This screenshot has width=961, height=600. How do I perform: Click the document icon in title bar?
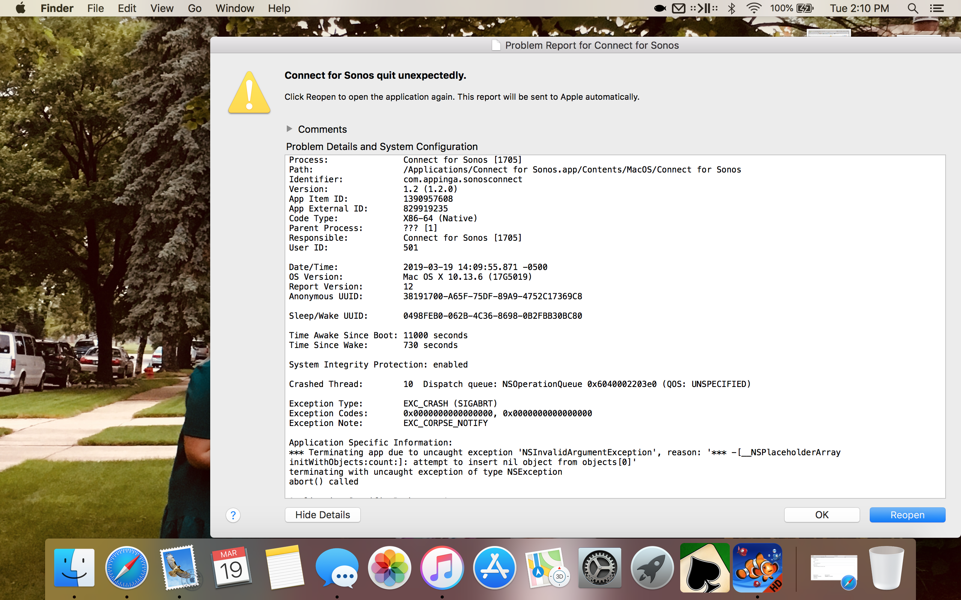click(496, 45)
